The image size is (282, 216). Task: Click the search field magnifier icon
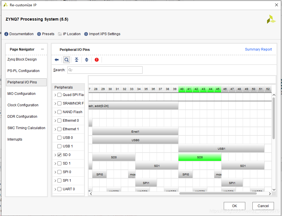click(x=70, y=70)
